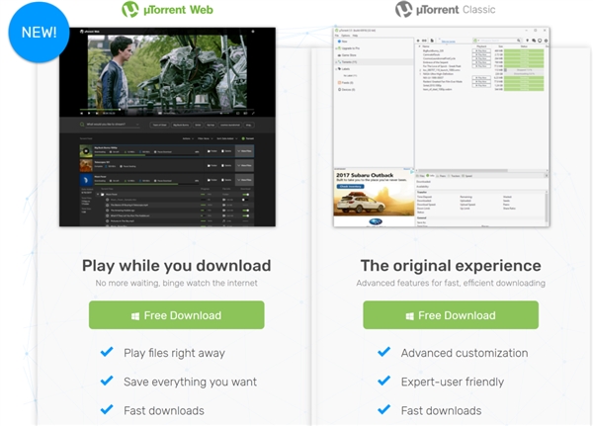Viewport: 593px width, 426px height.
Task: Click 'Expert-user friendly' text
Action: click(453, 382)
